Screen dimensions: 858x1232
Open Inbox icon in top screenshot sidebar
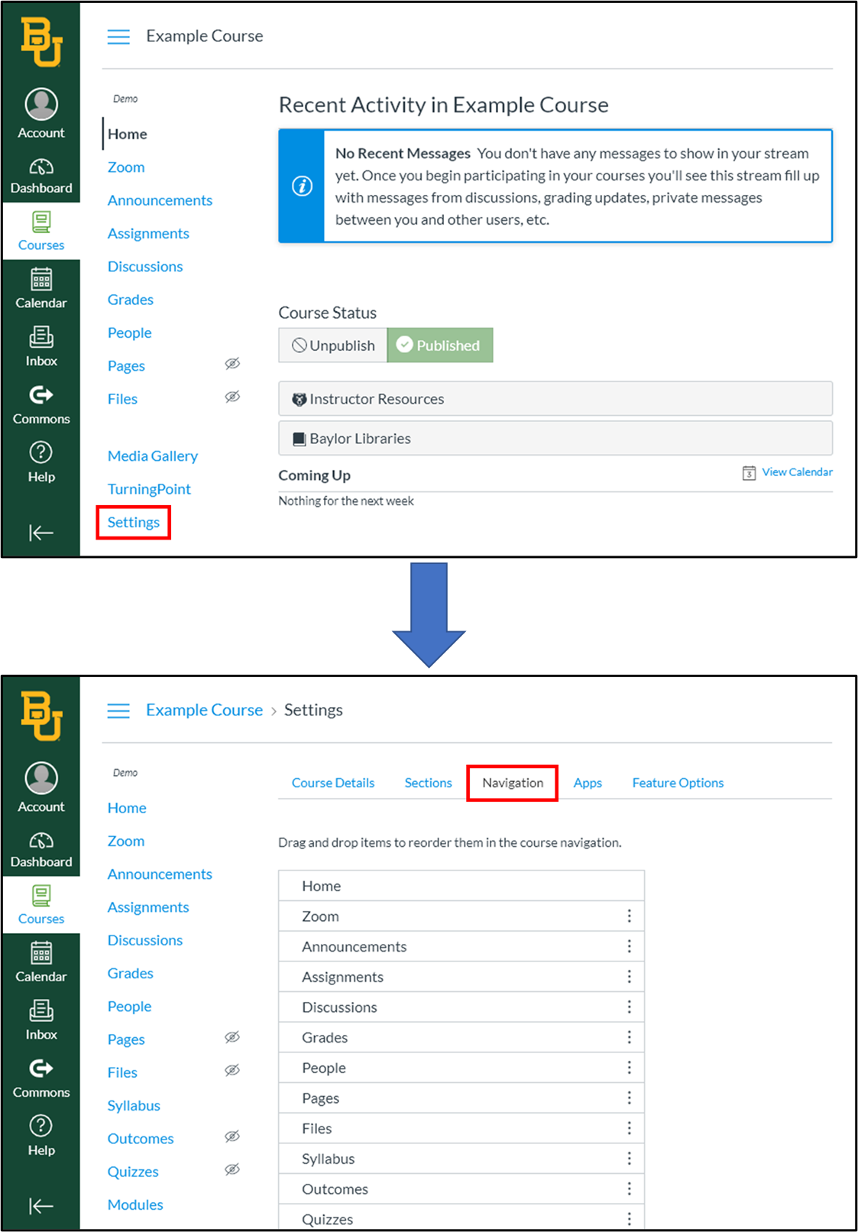click(x=41, y=337)
